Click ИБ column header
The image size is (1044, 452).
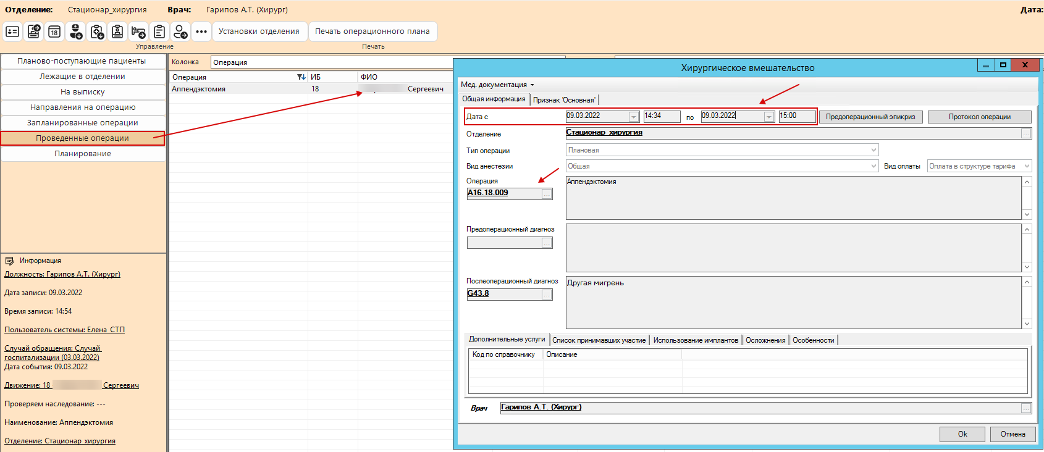pos(333,77)
